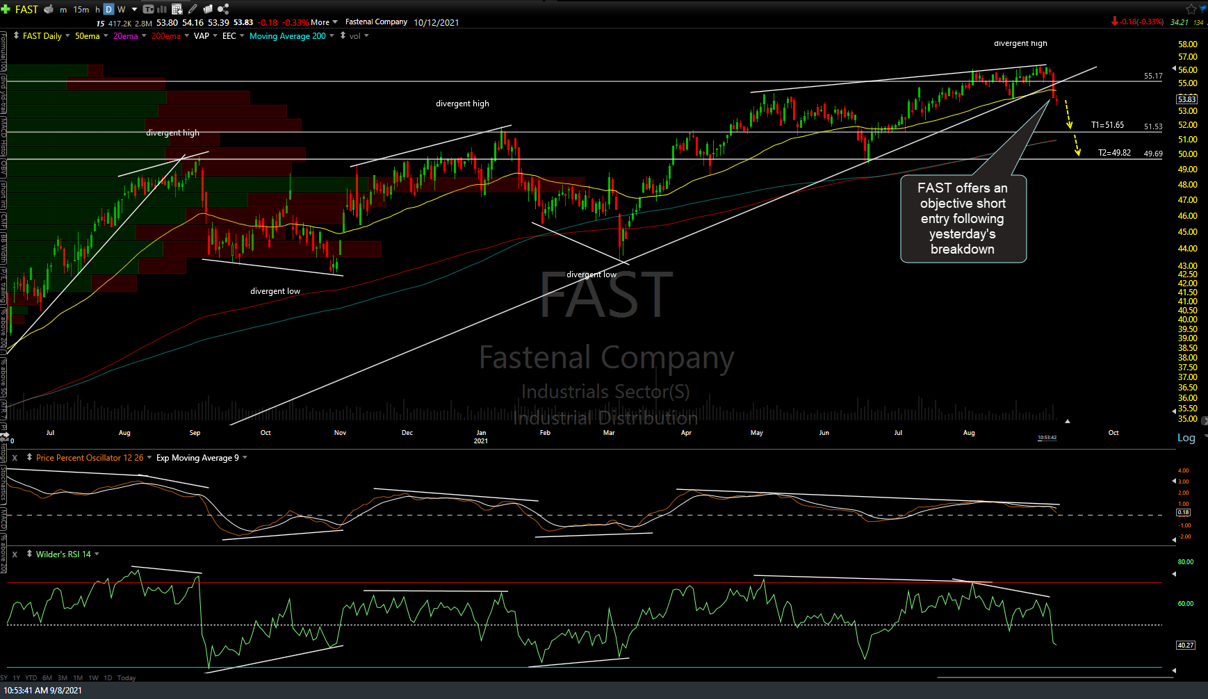Open the TV chart style icon
1208x699 pixels.
(x=149, y=9)
